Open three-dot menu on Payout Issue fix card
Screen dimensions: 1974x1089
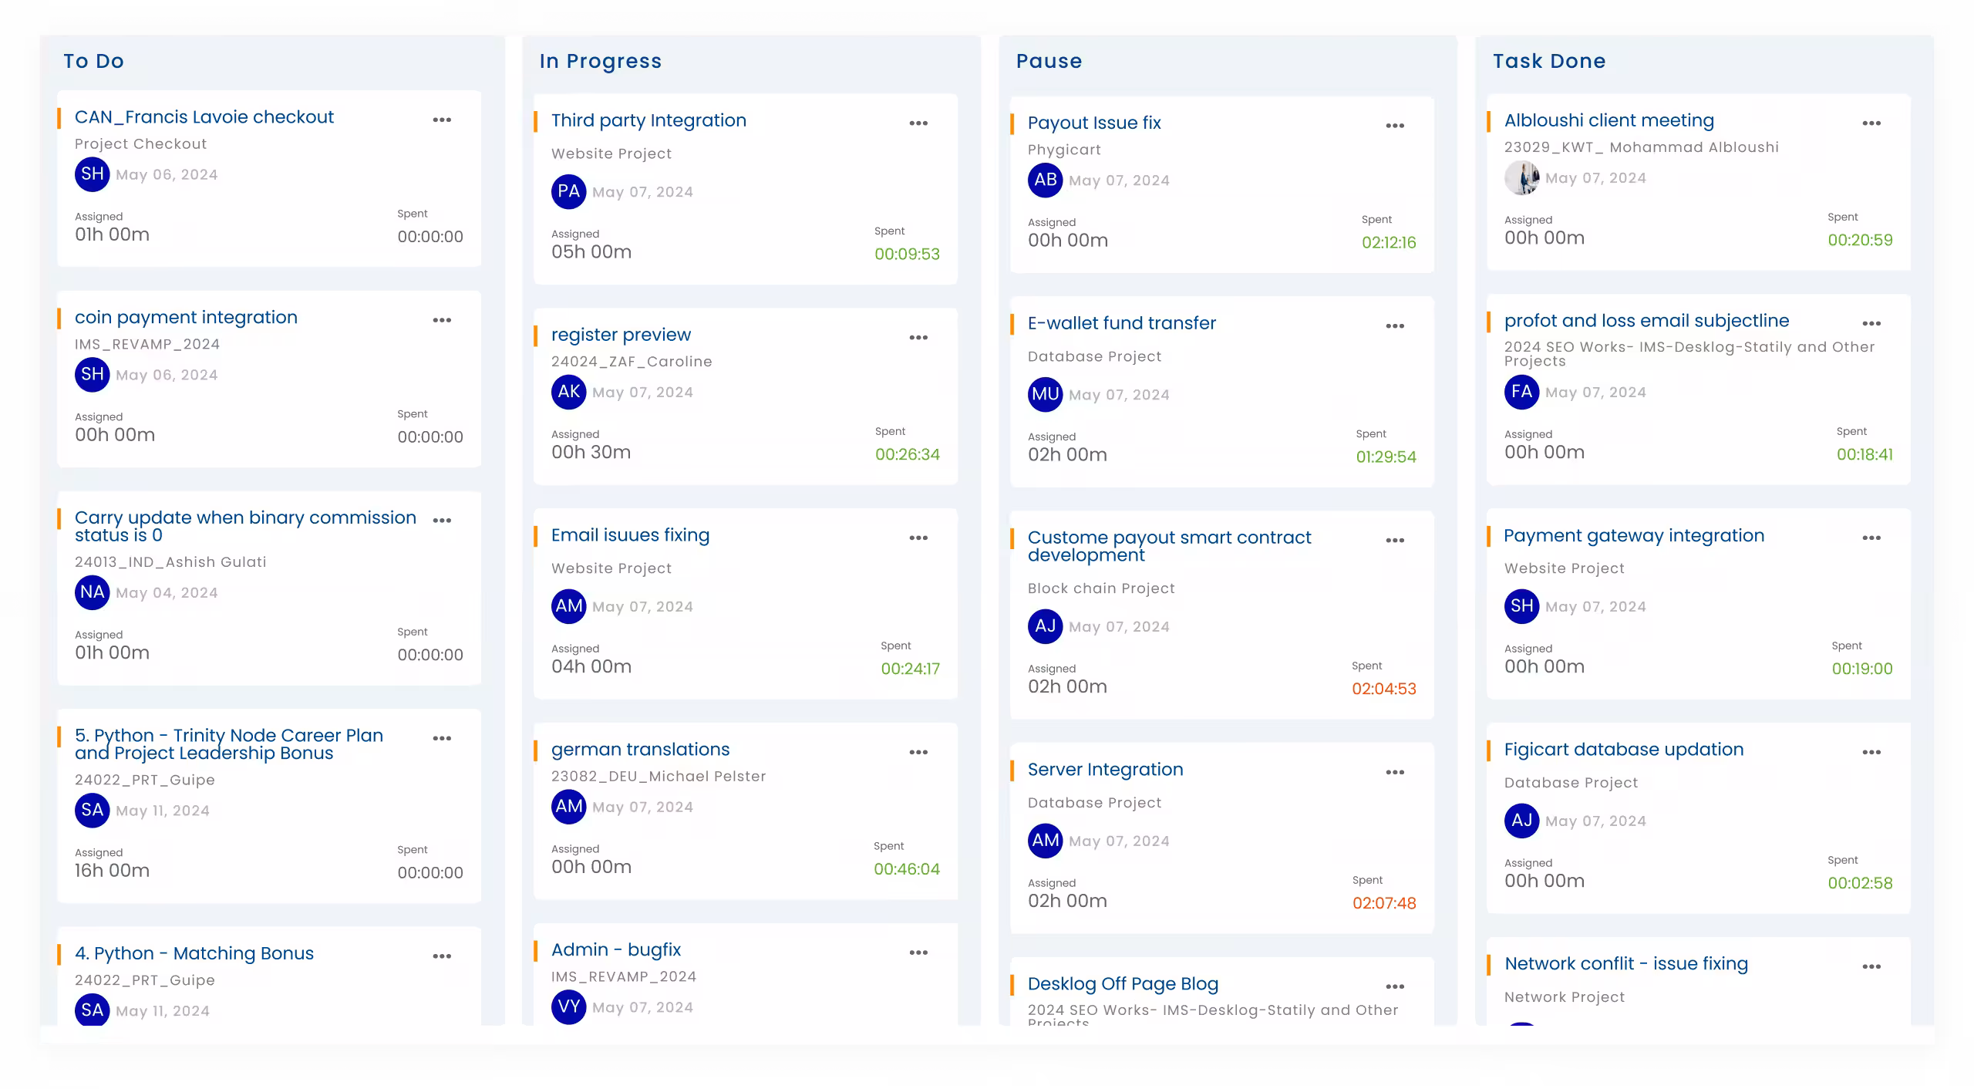click(1395, 126)
